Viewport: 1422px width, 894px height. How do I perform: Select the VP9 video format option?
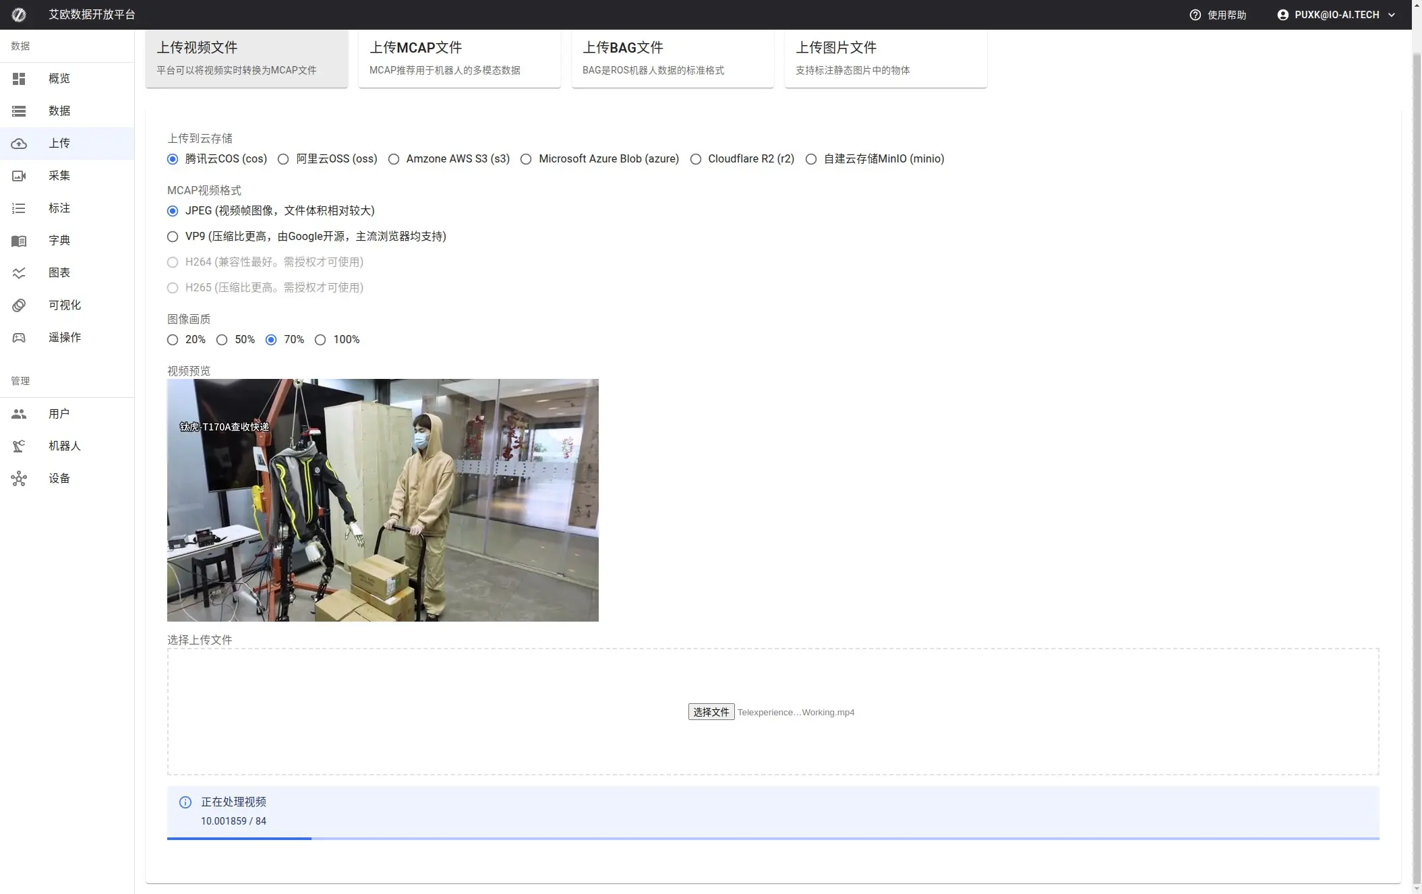point(173,237)
